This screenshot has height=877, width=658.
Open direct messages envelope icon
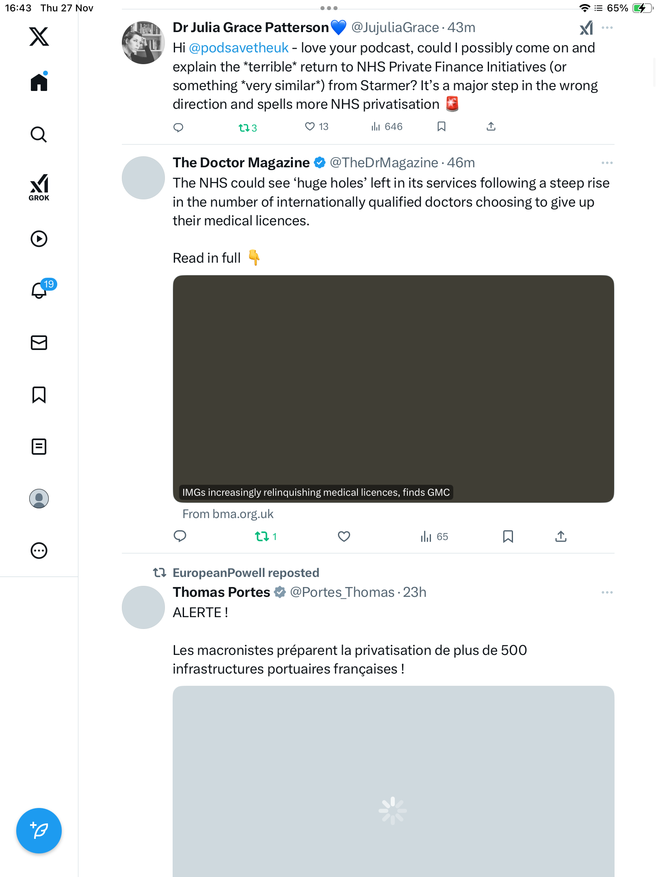pos(39,343)
